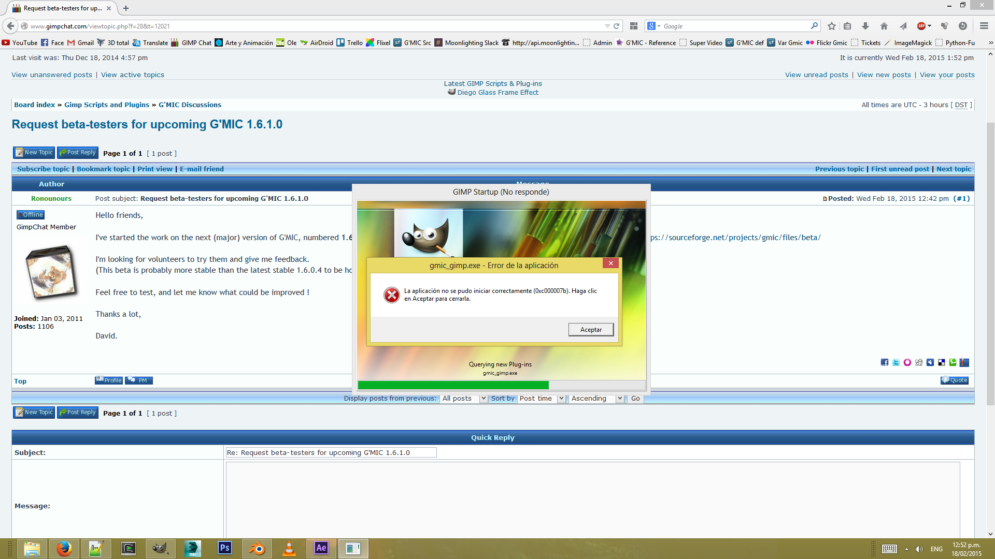The height and width of the screenshot is (559, 995).
Task: Open downloads arrow icon
Action: (865, 26)
